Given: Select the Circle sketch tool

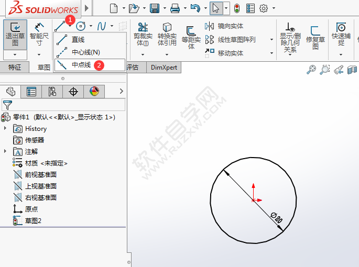Looking at the screenshot, I should [x=81, y=26].
